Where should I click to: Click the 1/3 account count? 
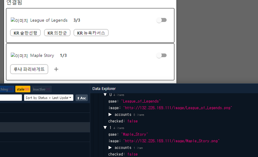tap(63, 55)
